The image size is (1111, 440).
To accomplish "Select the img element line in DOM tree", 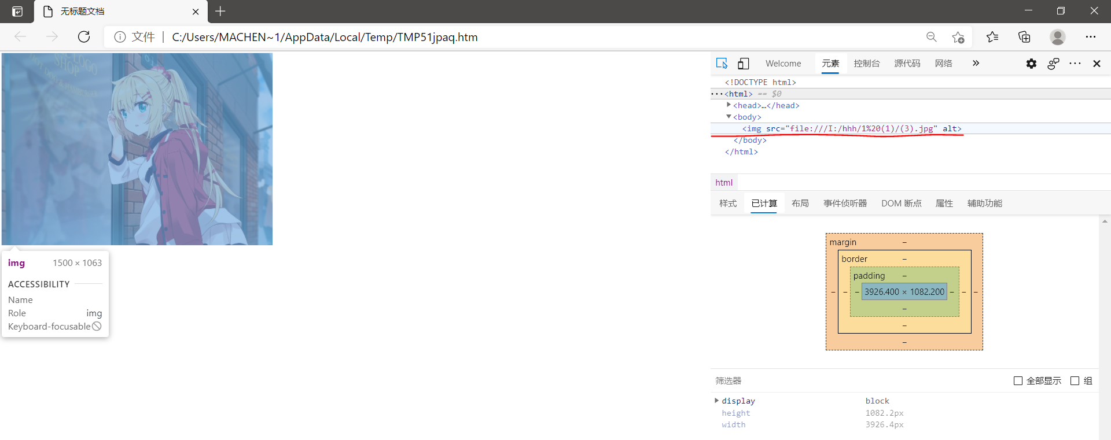I will (x=911, y=128).
